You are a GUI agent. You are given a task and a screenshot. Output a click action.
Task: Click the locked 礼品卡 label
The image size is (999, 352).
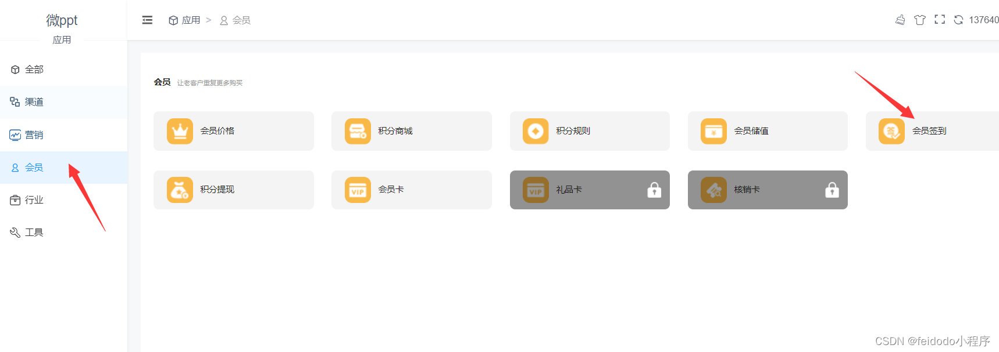569,190
